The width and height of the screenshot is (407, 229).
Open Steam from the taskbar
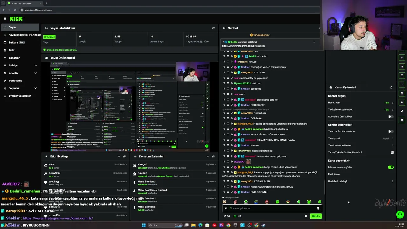[263, 225]
